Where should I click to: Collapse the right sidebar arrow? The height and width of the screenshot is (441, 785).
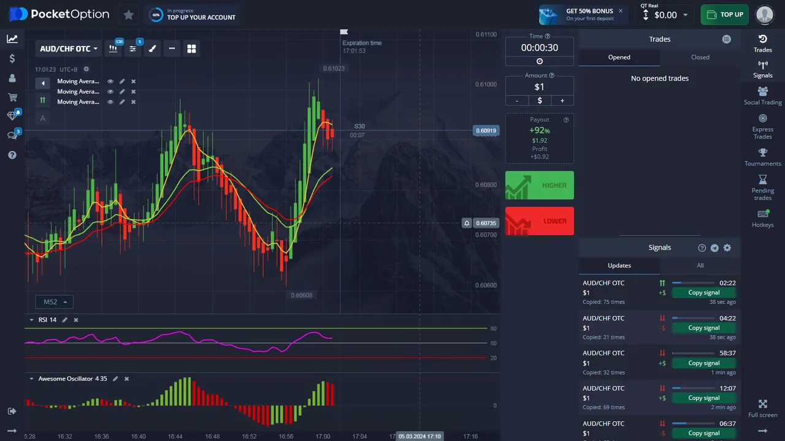pos(763,431)
